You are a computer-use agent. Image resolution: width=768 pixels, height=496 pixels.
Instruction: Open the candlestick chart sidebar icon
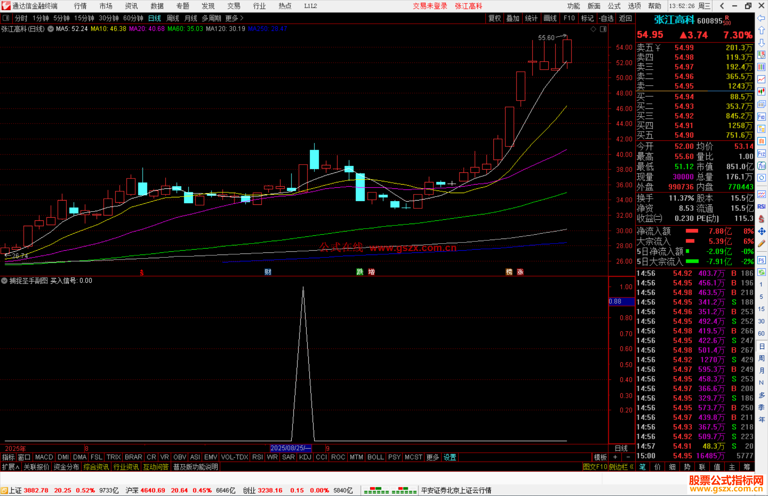(761, 92)
